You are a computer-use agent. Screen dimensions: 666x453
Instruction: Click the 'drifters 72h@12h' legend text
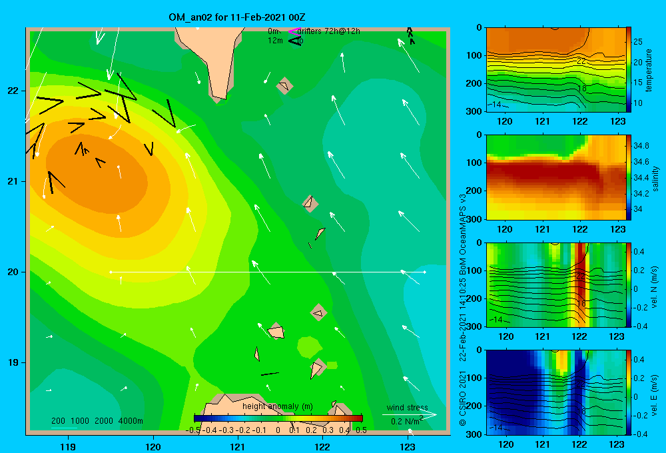pos(328,31)
